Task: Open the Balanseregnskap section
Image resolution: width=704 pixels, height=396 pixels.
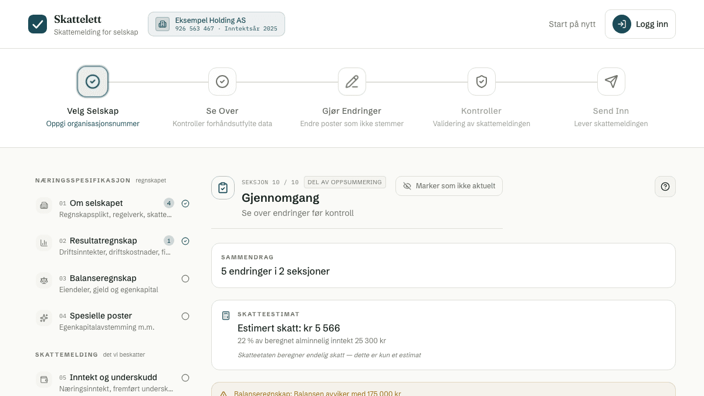Action: coord(113,283)
